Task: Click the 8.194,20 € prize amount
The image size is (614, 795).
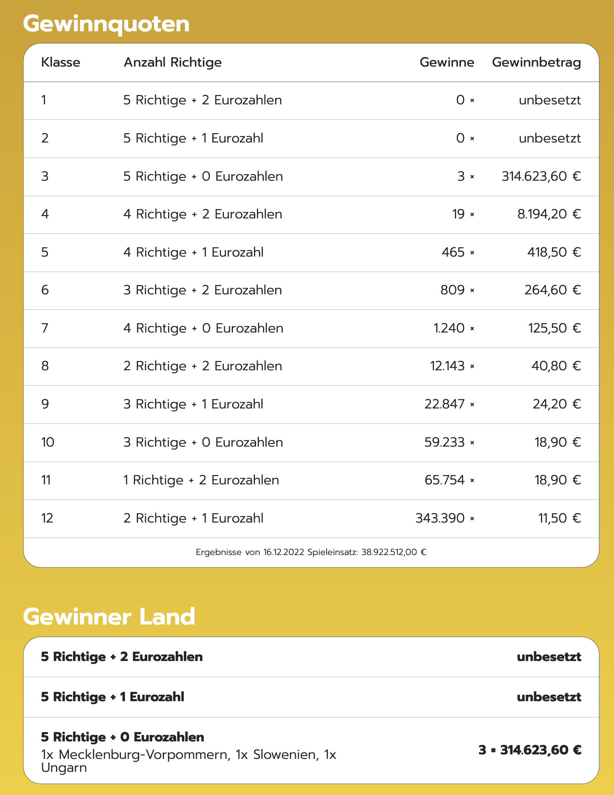Action: pos(549,214)
